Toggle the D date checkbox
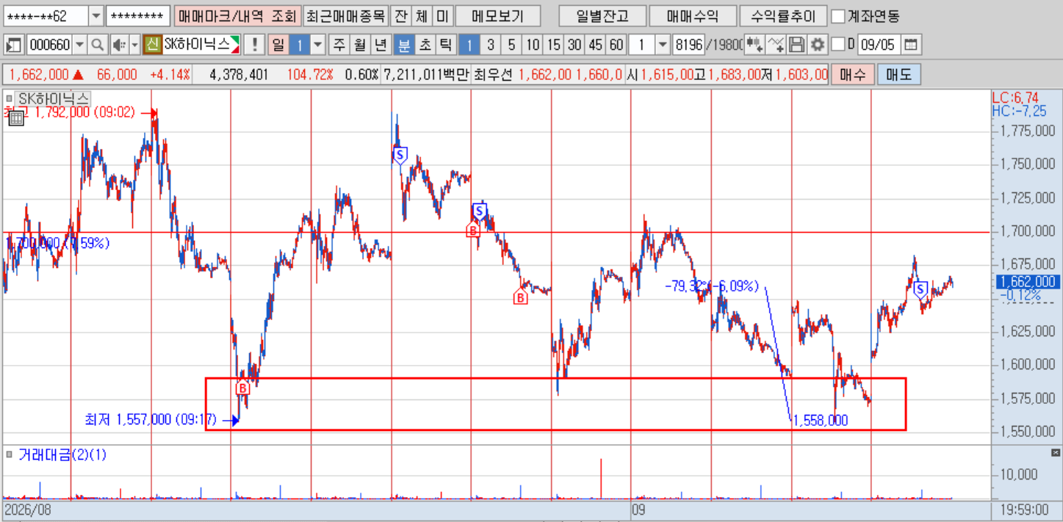Image resolution: width=1063 pixels, height=522 pixels. click(838, 45)
